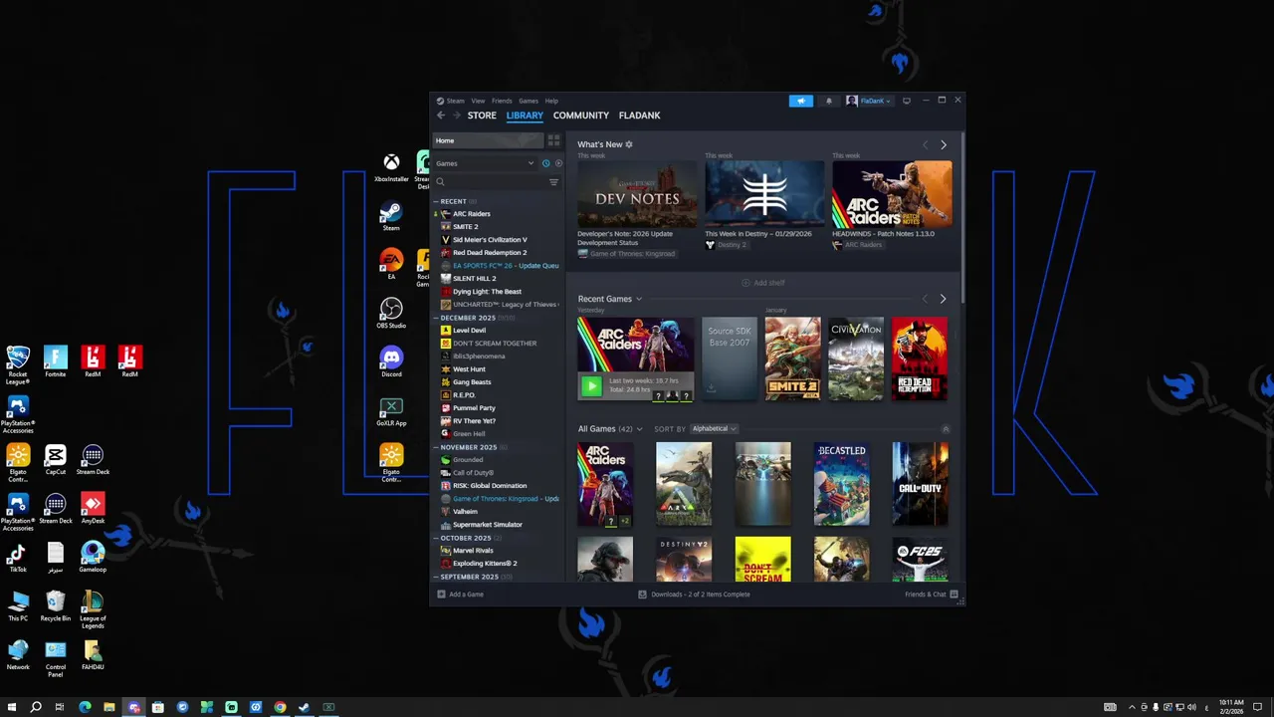Collapse the All Games shelf chevron

(946, 429)
